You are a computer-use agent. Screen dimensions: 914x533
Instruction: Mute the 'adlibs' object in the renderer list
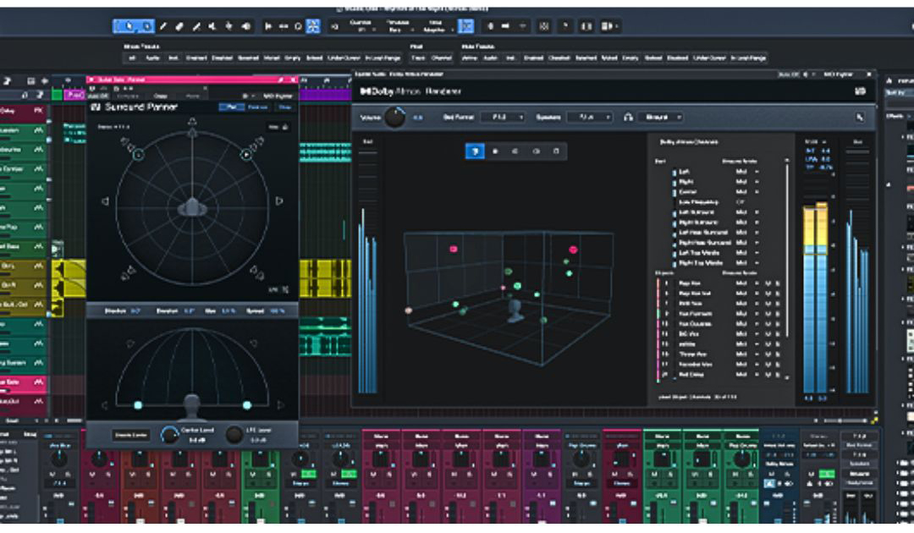(x=768, y=344)
